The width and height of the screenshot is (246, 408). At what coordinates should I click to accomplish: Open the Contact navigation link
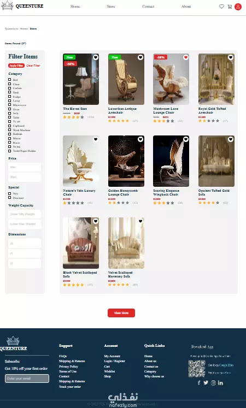click(x=148, y=7)
